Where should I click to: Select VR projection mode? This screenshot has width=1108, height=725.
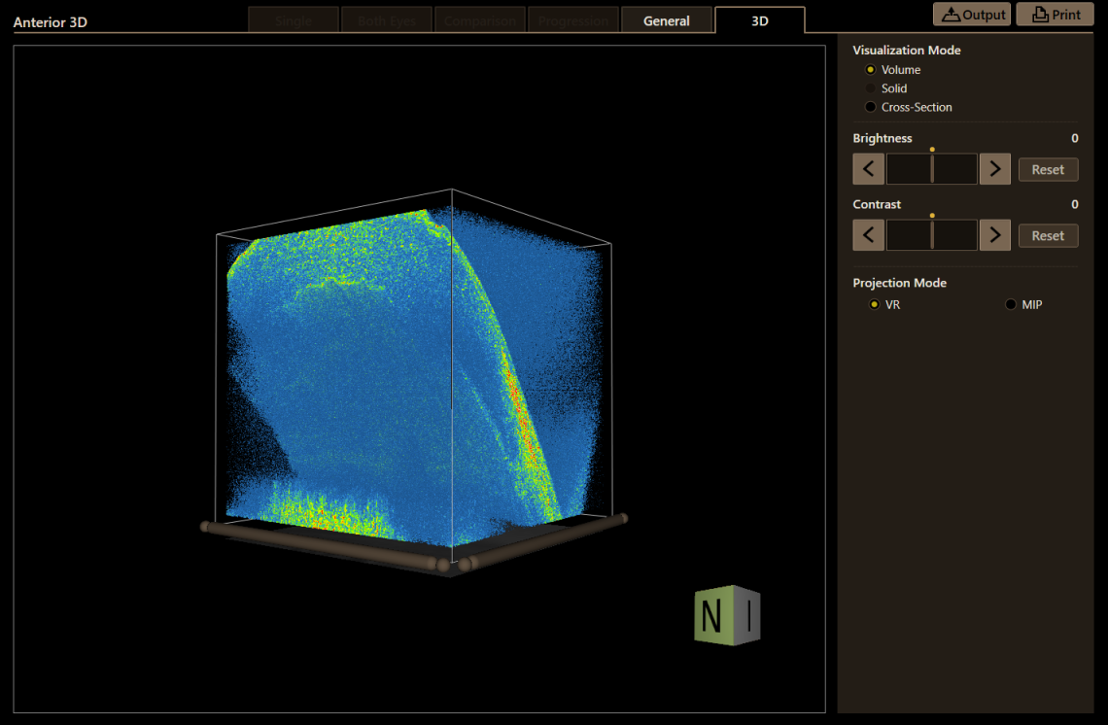point(873,304)
